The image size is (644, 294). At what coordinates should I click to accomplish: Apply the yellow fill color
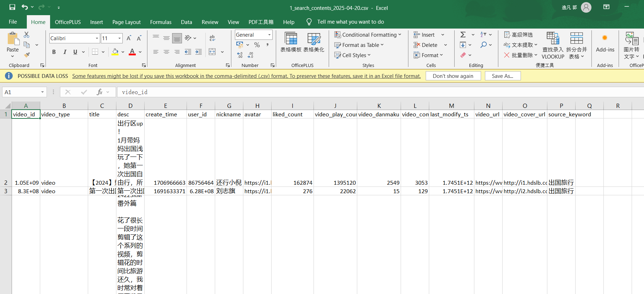tap(115, 52)
